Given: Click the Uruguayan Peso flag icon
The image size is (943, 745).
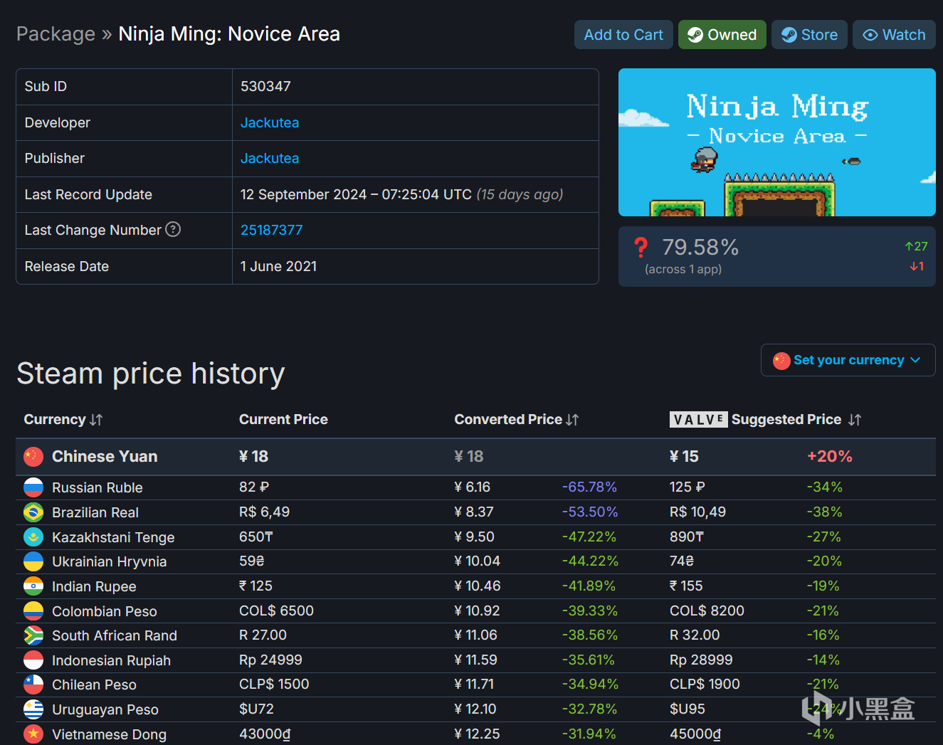Looking at the screenshot, I should click(33, 709).
